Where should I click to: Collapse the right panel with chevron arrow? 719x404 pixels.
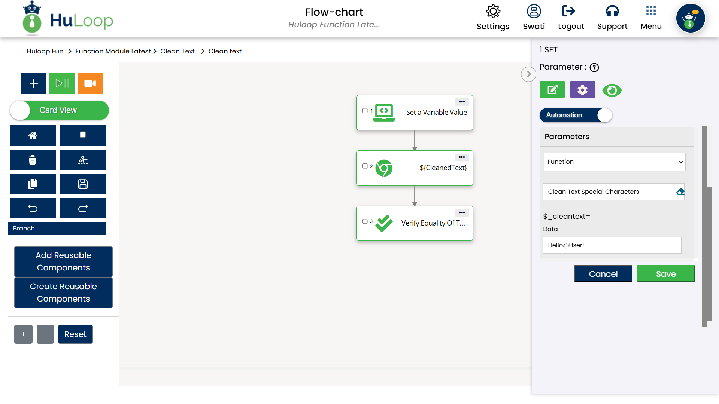point(528,74)
